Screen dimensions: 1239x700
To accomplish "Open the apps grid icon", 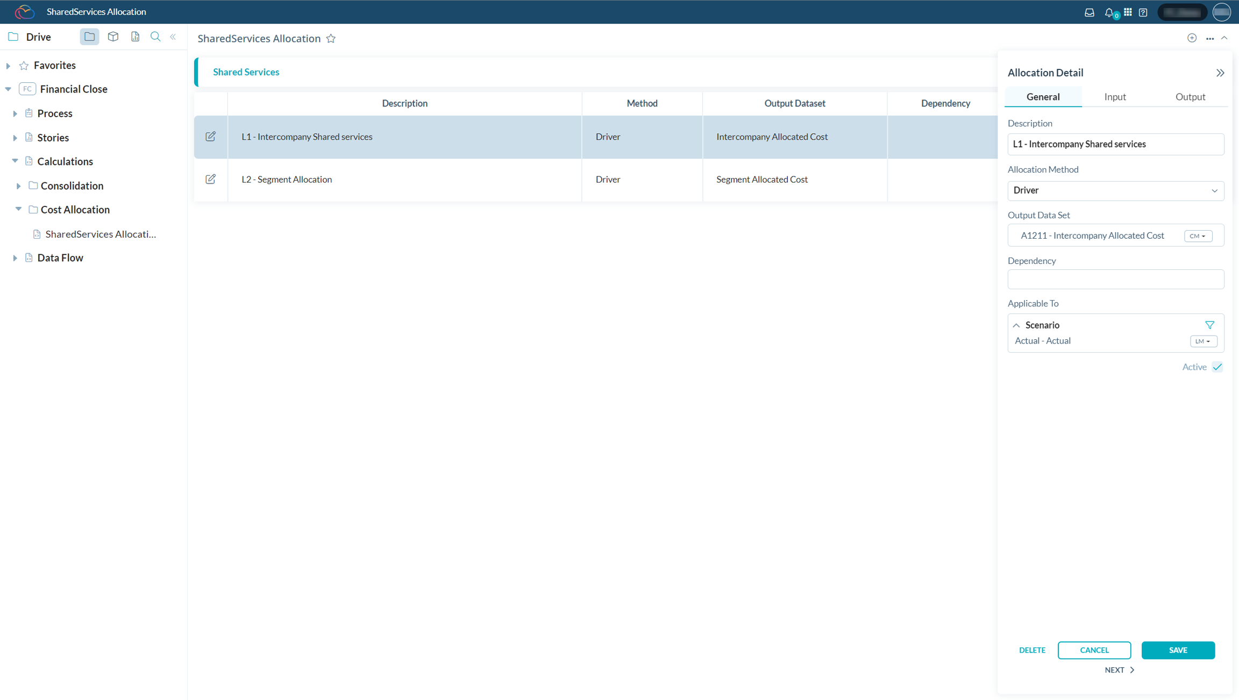I will pyautogui.click(x=1128, y=12).
